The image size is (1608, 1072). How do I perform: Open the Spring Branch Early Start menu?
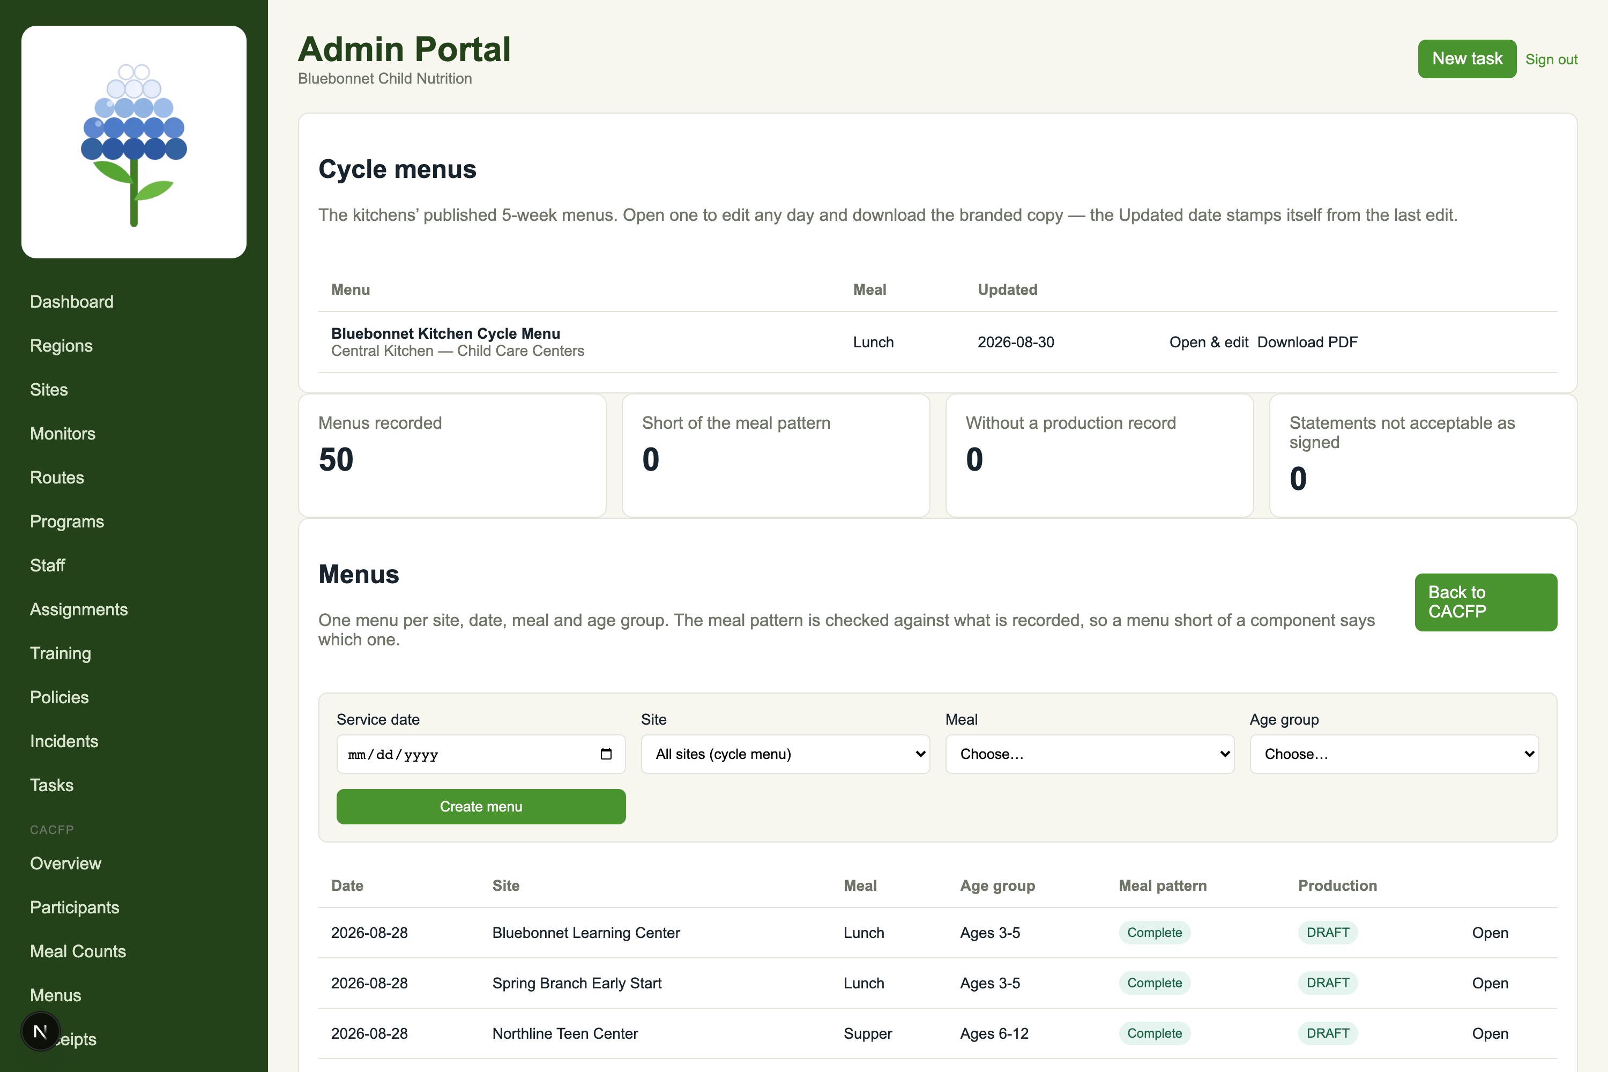(x=1490, y=982)
